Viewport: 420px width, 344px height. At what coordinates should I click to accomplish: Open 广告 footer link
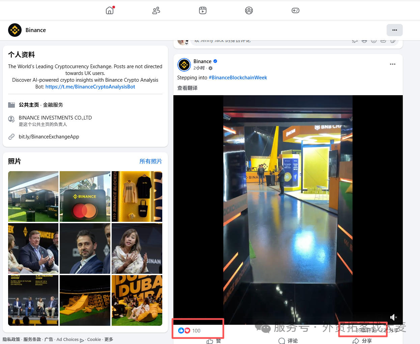point(49,340)
